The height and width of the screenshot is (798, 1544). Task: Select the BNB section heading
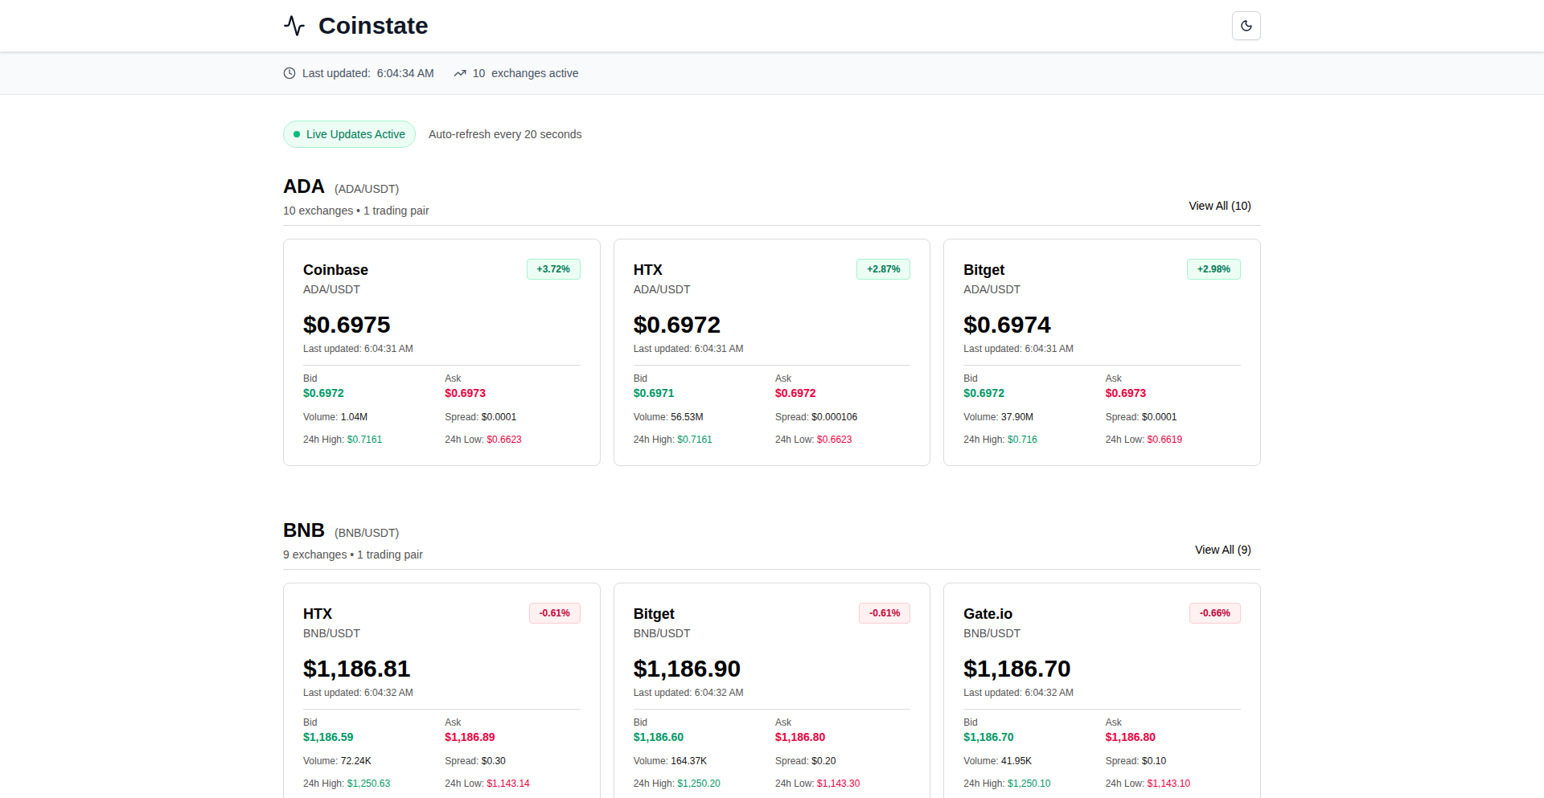click(x=304, y=530)
